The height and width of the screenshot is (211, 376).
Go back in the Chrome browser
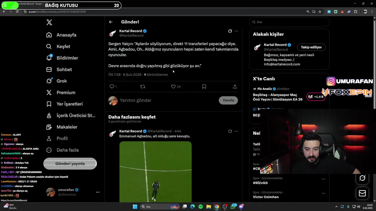[x=4, y=12]
